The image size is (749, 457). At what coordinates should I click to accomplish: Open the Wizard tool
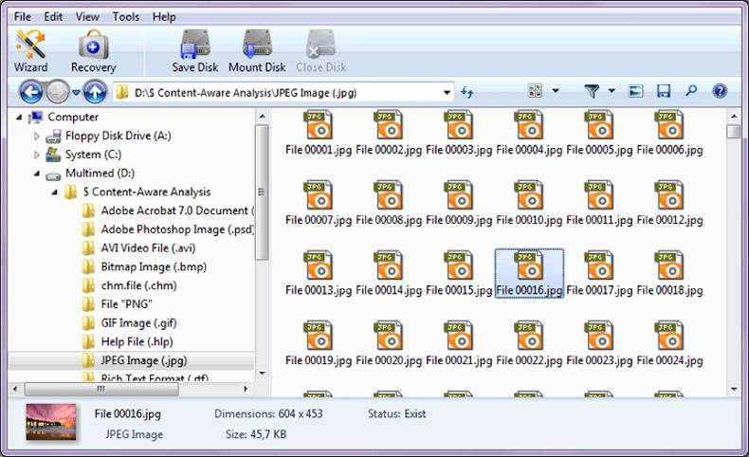pyautogui.click(x=30, y=50)
